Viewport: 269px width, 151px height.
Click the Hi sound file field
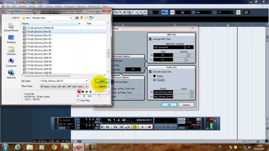(x=163, y=92)
